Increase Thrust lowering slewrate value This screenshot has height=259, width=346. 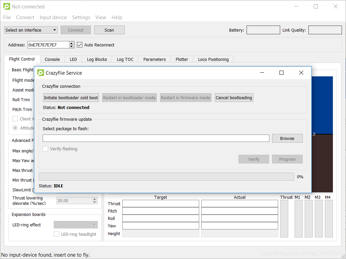95,199
